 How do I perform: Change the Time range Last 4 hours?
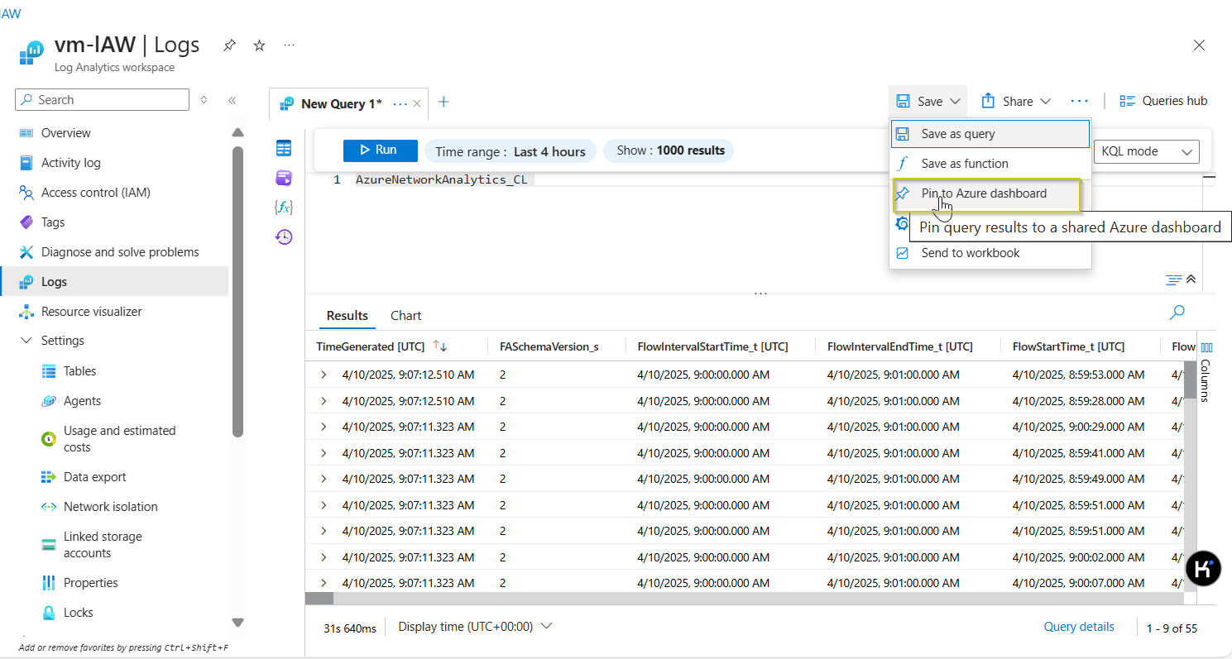click(511, 151)
